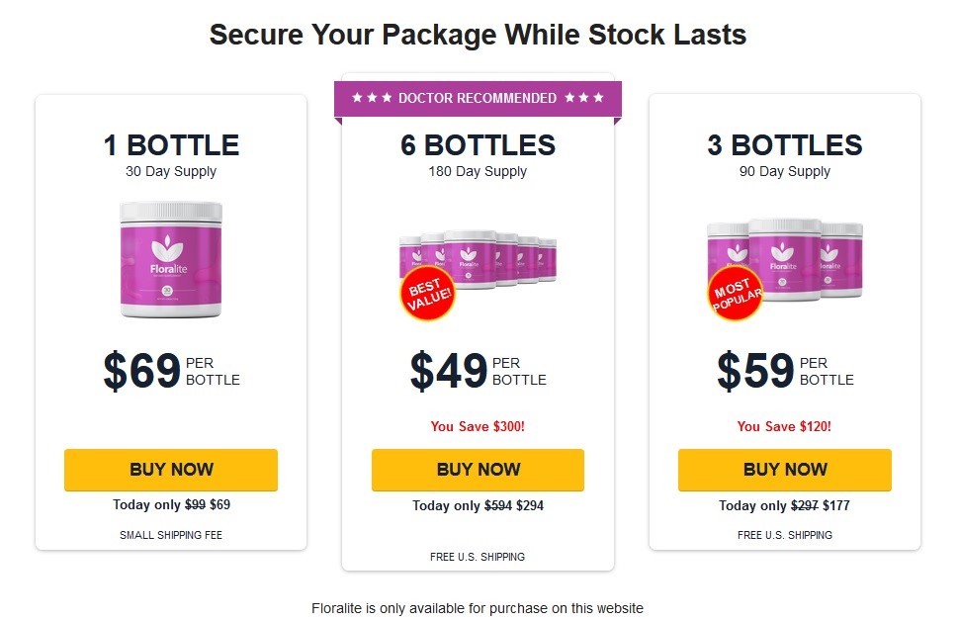The height and width of the screenshot is (621, 959).
Task: Click the 6 BOTTLES package heading
Action: (478, 145)
